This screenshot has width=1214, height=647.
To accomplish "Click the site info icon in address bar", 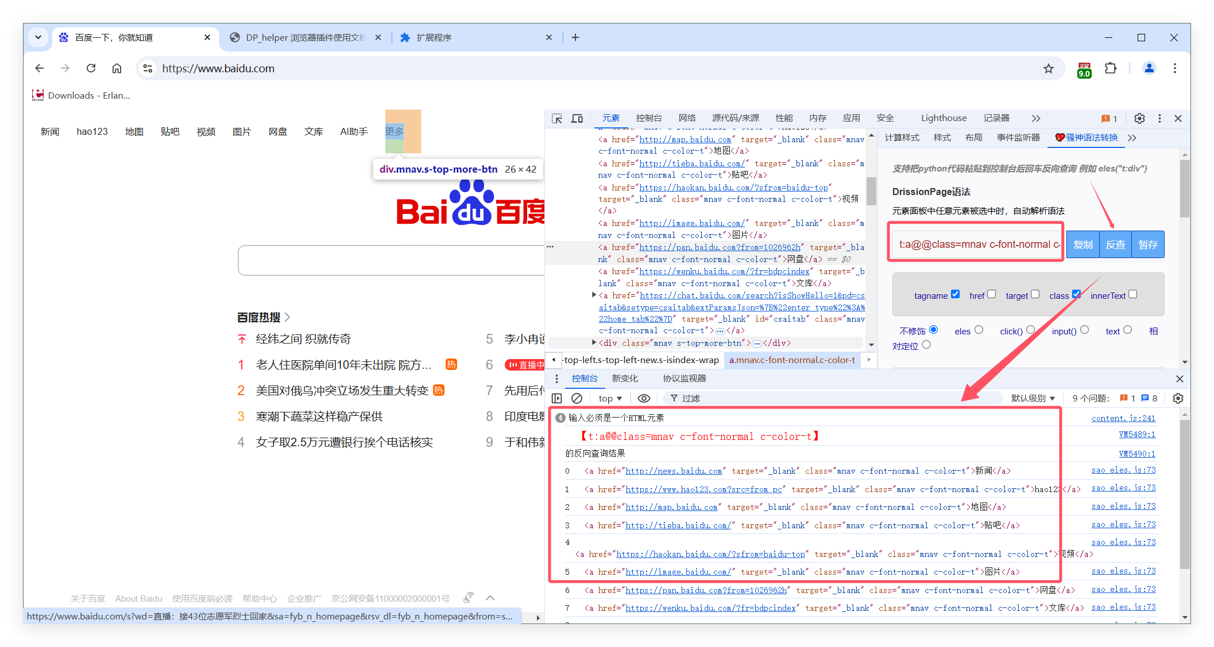I will 148,68.
